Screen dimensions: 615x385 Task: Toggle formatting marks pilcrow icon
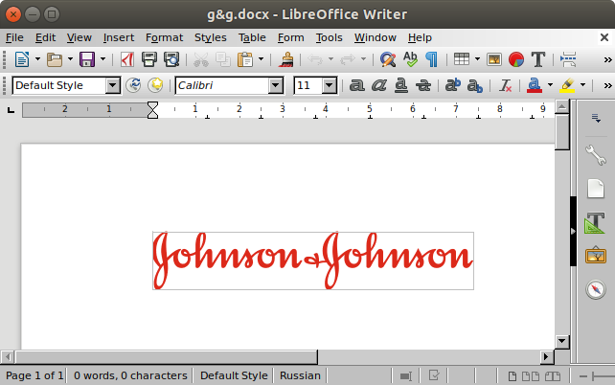432,59
